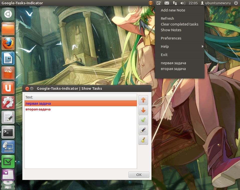Click the pencil edit task button

click(143, 130)
